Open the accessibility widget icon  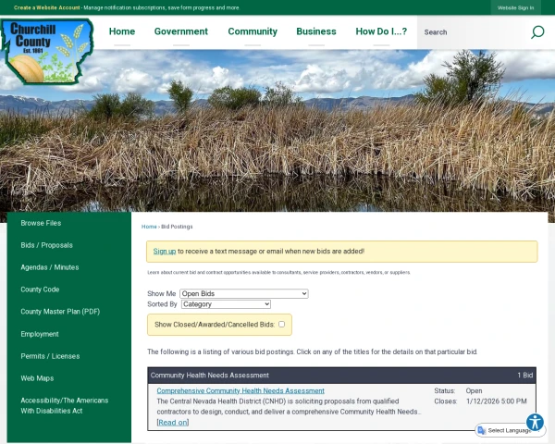tap(535, 422)
